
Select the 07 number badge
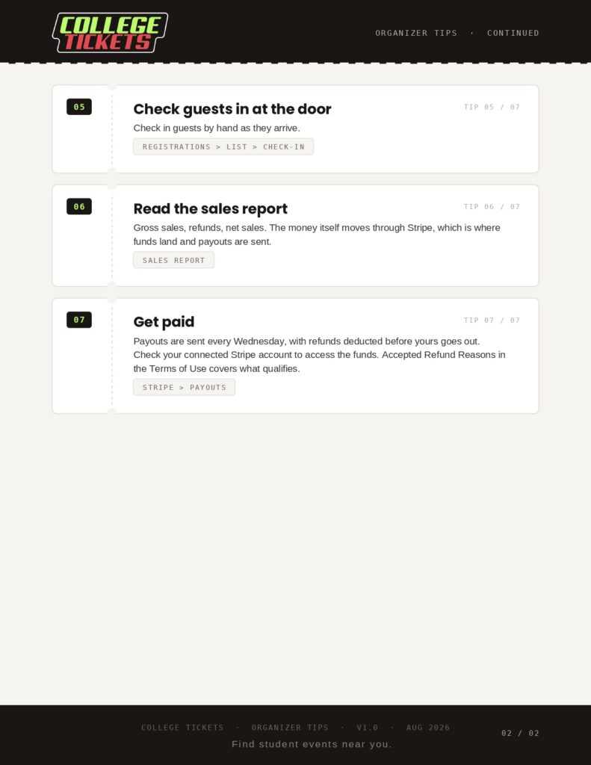coord(79,320)
